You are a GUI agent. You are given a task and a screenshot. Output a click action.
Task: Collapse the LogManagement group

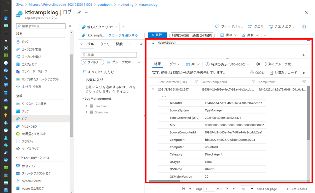tap(83, 99)
